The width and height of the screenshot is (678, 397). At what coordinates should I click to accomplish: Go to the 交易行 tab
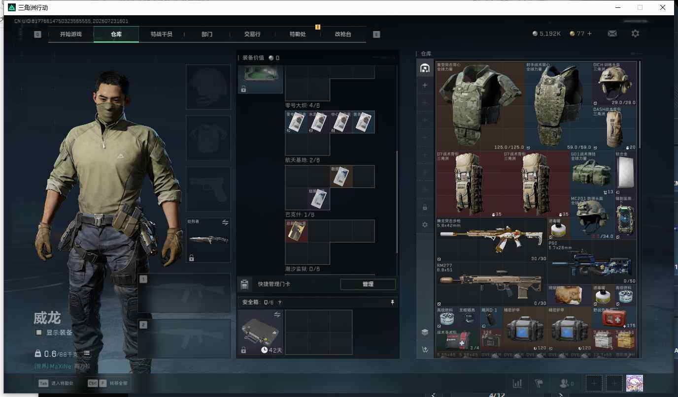[x=252, y=34]
